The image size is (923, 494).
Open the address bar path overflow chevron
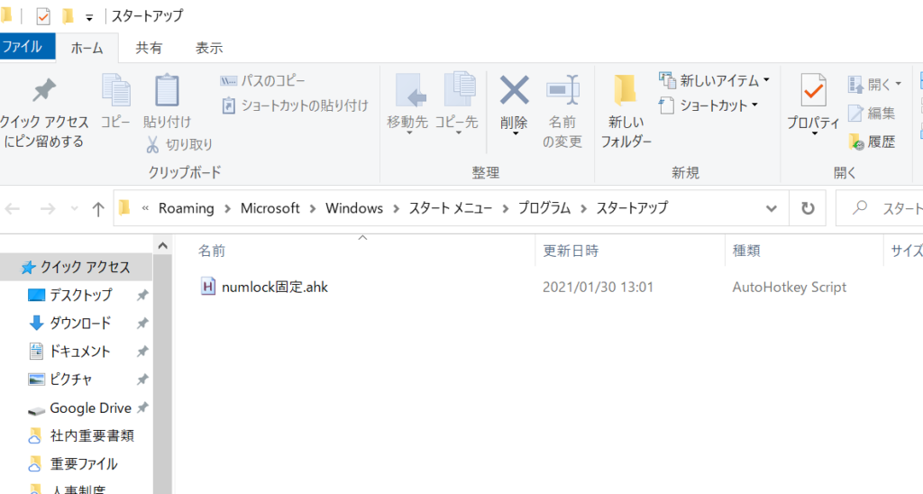145,208
